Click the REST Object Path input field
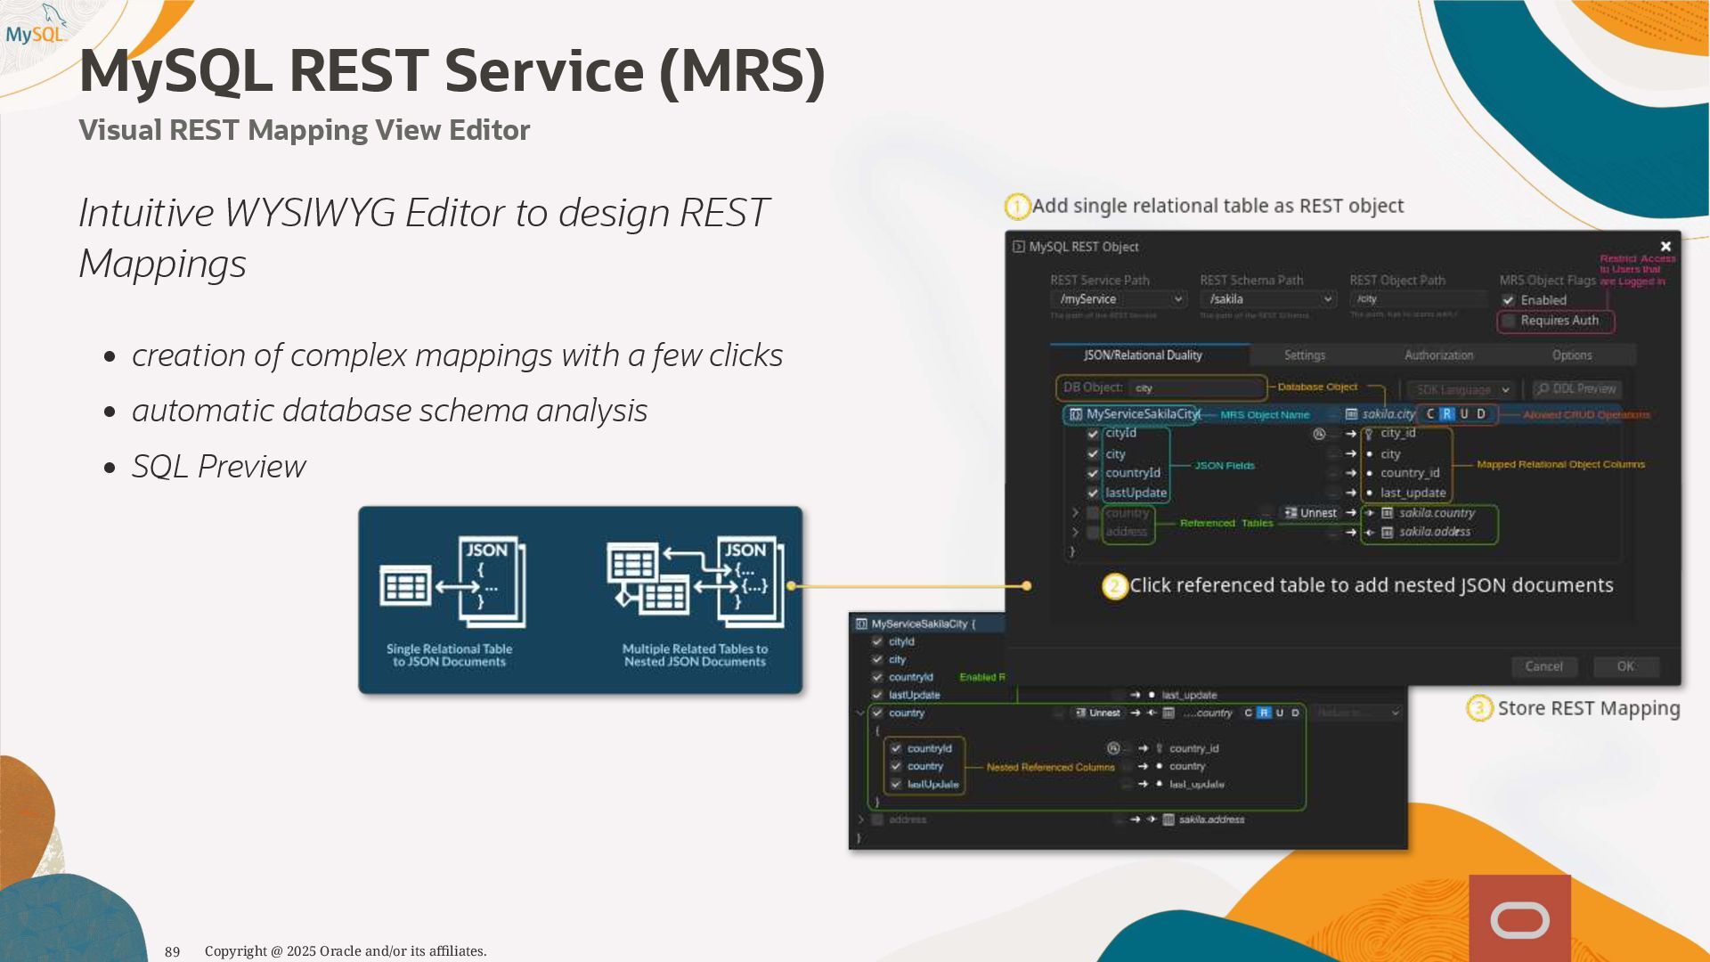Viewport: 1710px width, 962px height. 1417,299
